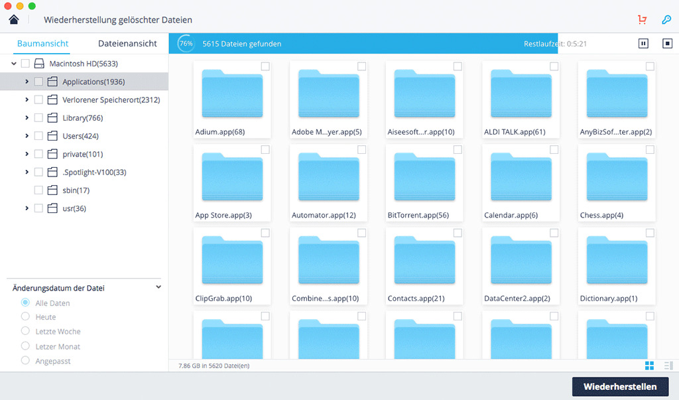
Task: Click the key registration icon
Action: pos(666,19)
